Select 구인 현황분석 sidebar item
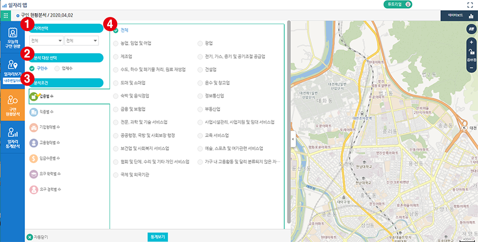This screenshot has width=478, height=242. click(13, 105)
